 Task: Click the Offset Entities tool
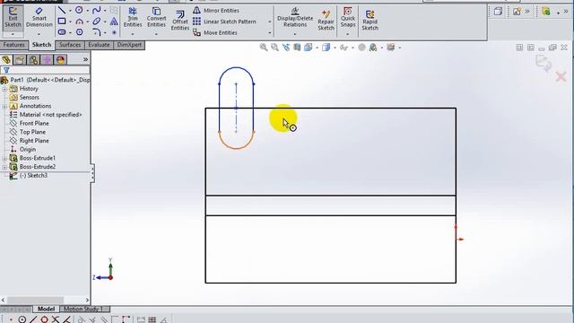179,20
